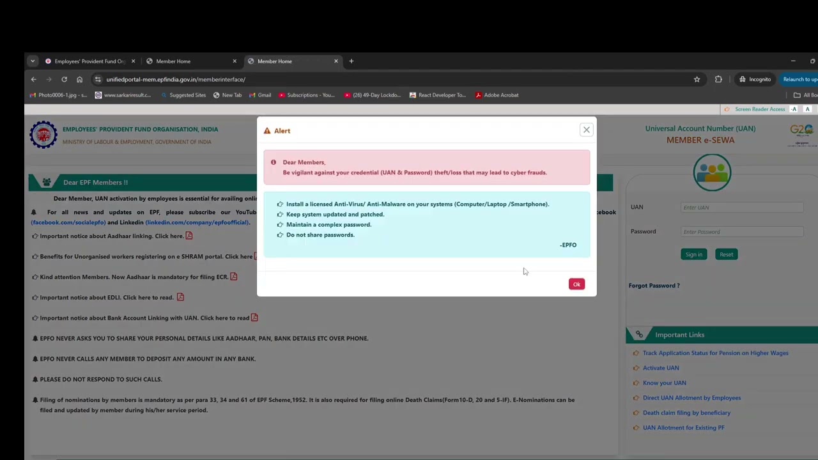Image resolution: width=818 pixels, height=460 pixels.
Task: Close the Alert dialog with the X
Action: click(x=586, y=130)
